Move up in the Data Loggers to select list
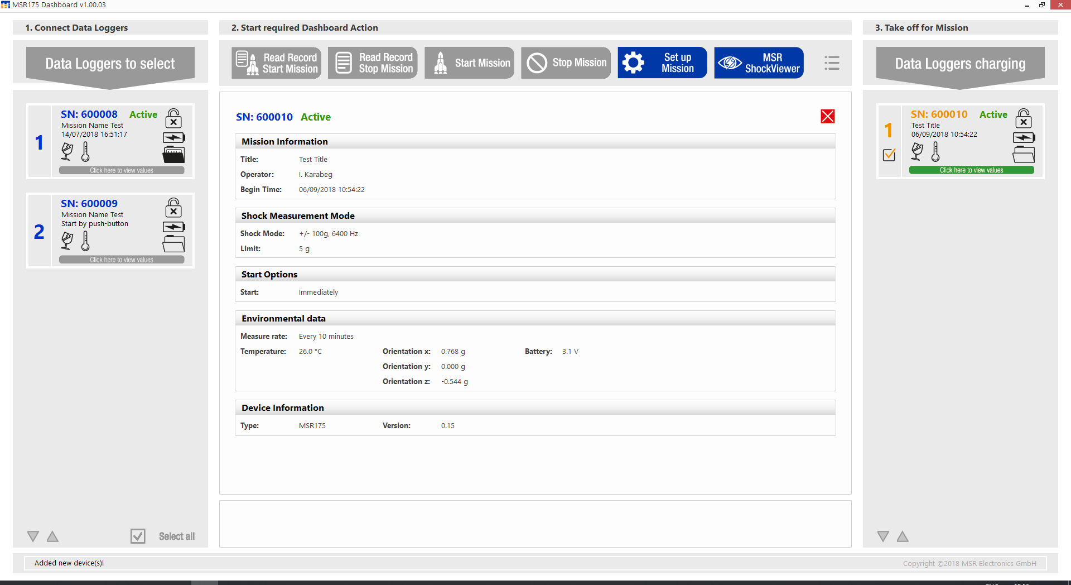 coord(52,536)
